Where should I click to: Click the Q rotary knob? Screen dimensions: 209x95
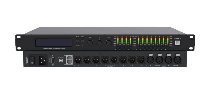pyautogui.click(x=100, y=43)
